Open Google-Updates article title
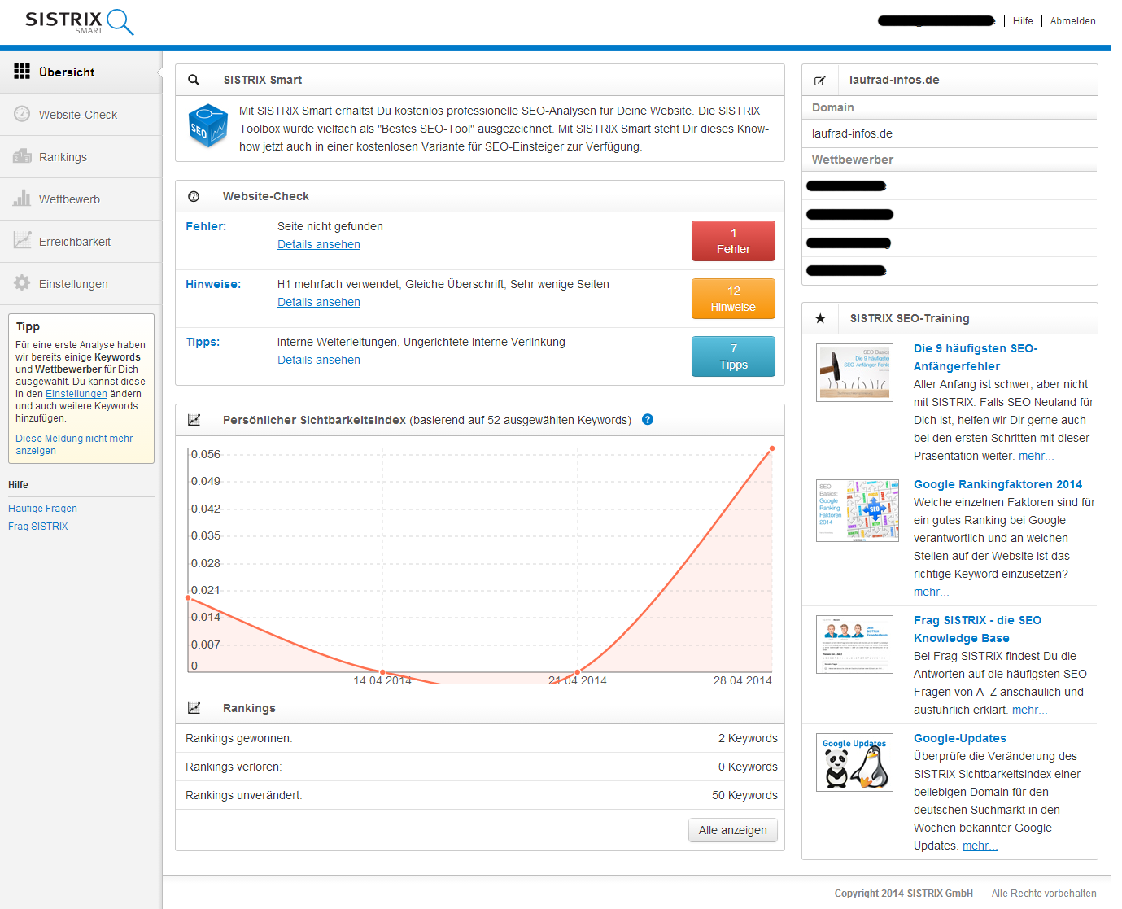 point(960,738)
